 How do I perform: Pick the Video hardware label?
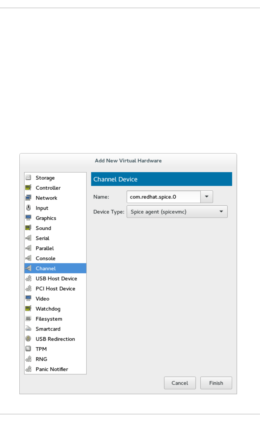(x=42, y=298)
